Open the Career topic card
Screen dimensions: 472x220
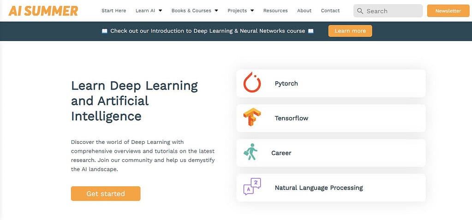pyautogui.click(x=331, y=153)
